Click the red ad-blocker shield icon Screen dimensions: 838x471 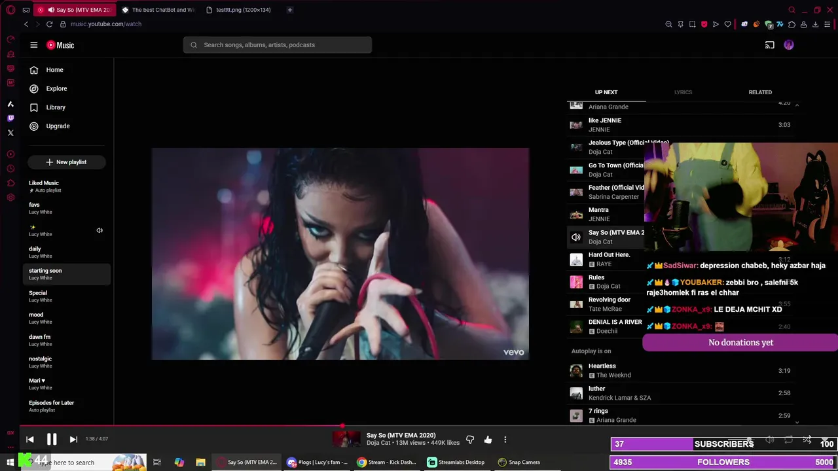pyautogui.click(x=704, y=24)
